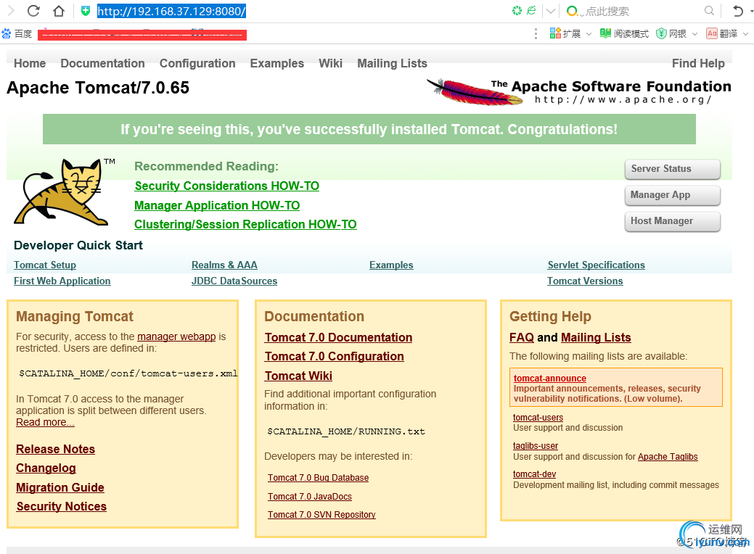Viewport: 754px width, 554px height.
Task: Open the Documentation nav item
Action: [x=102, y=63]
